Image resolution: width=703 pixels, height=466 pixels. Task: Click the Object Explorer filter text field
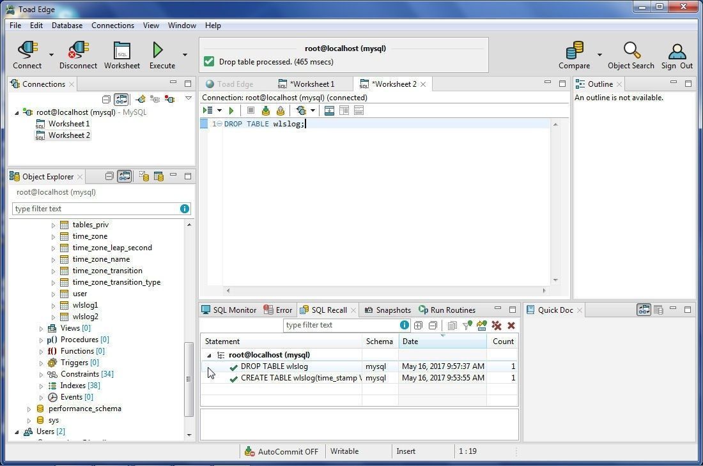(x=96, y=209)
